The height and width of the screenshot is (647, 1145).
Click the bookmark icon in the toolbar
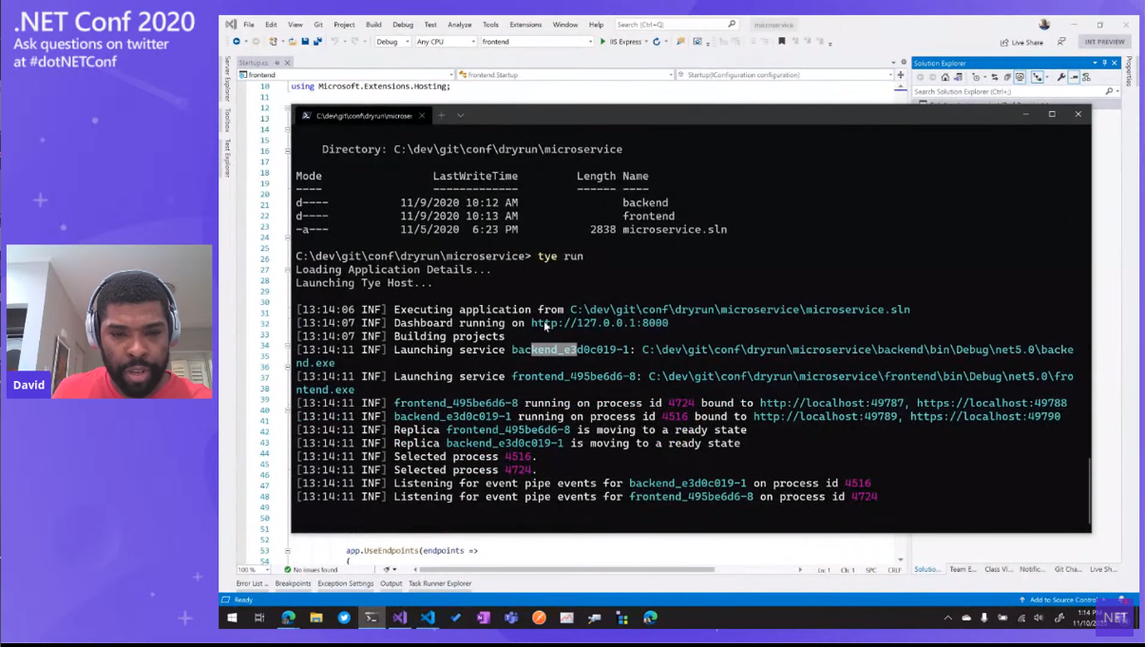pyautogui.click(x=781, y=42)
